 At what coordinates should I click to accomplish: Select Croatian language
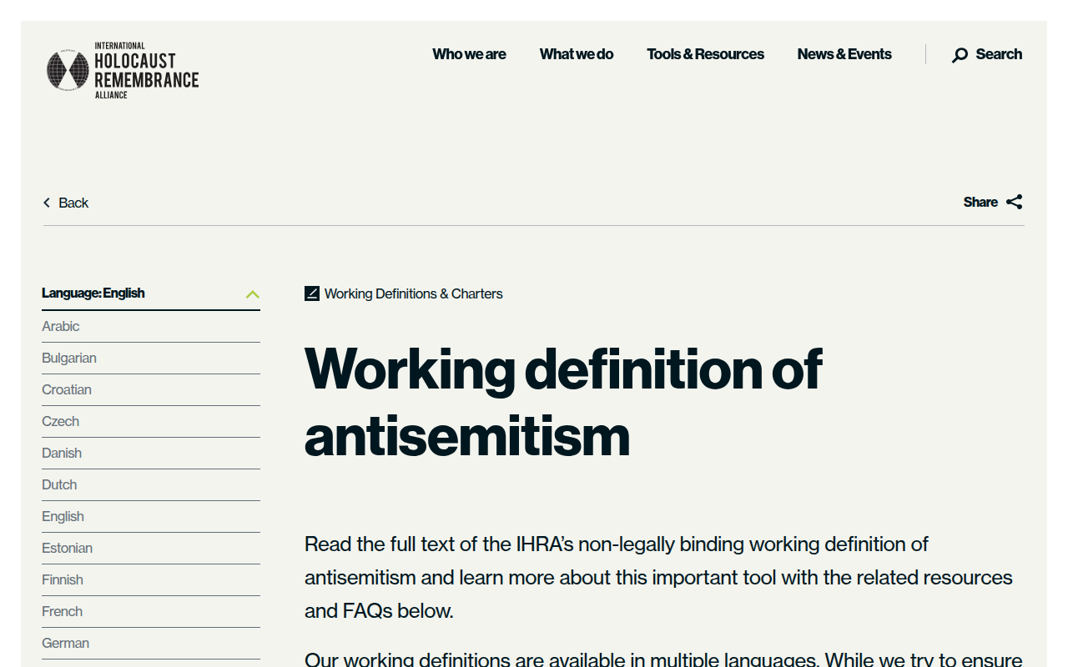click(x=151, y=390)
